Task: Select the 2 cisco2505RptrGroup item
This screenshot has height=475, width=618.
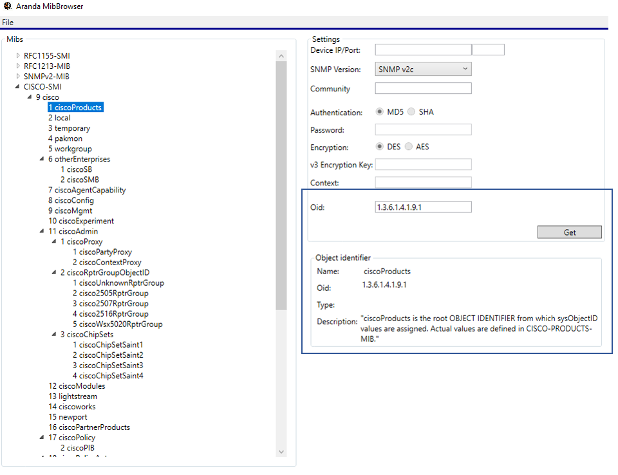Action: [110, 293]
